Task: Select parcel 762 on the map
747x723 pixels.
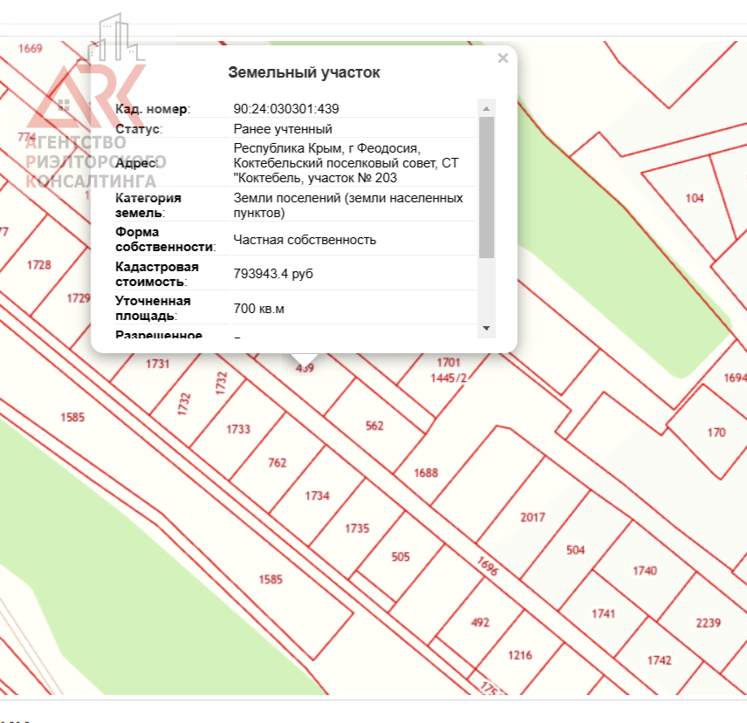Action: click(x=278, y=463)
